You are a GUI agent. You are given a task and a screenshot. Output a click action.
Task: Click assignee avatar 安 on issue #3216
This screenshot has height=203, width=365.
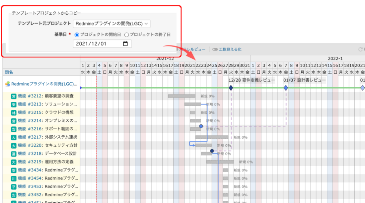(14, 129)
